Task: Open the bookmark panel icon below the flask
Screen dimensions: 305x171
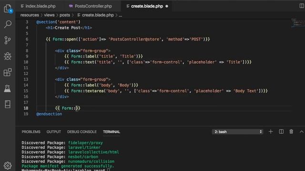Action: (8, 104)
